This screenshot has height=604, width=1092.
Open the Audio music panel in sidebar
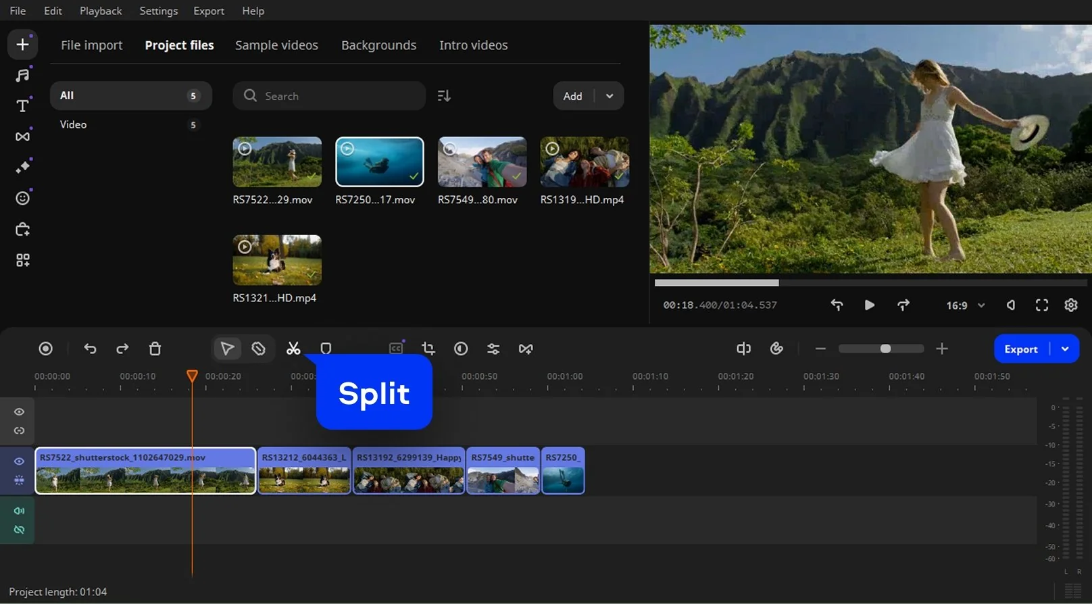point(22,75)
